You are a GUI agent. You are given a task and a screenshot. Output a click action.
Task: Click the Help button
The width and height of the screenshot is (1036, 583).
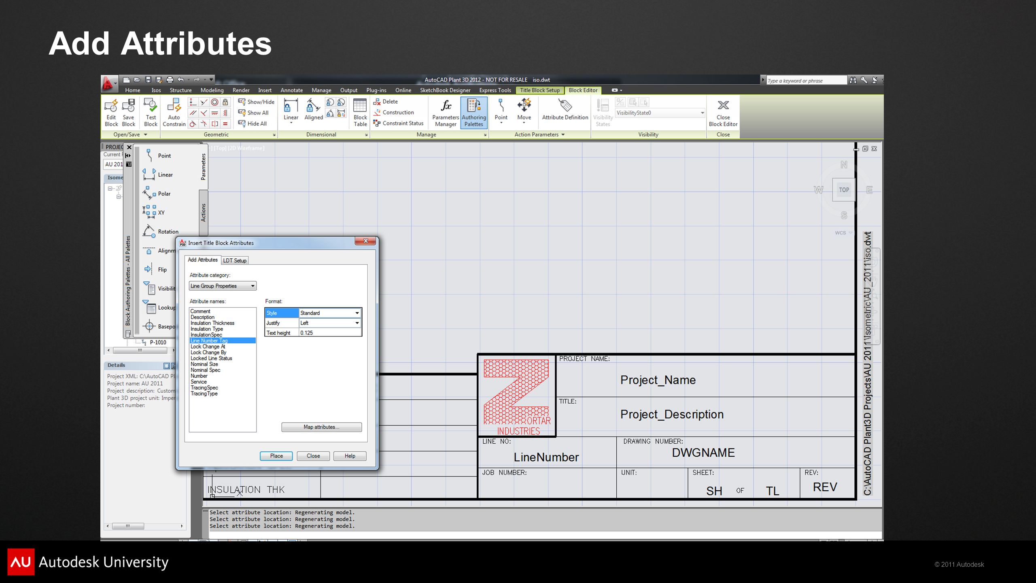coord(350,456)
